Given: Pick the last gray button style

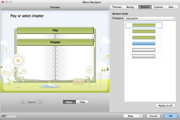Looking at the screenshot, I should 144,56.
